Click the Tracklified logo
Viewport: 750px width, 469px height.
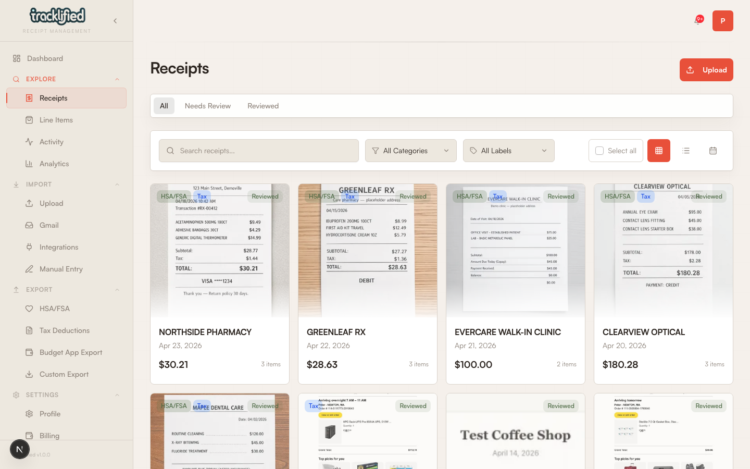coord(57,16)
